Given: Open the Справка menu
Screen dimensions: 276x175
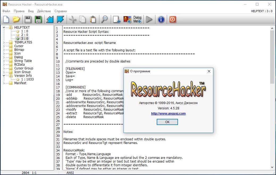Looking at the screenshot, I should pos(61,11).
